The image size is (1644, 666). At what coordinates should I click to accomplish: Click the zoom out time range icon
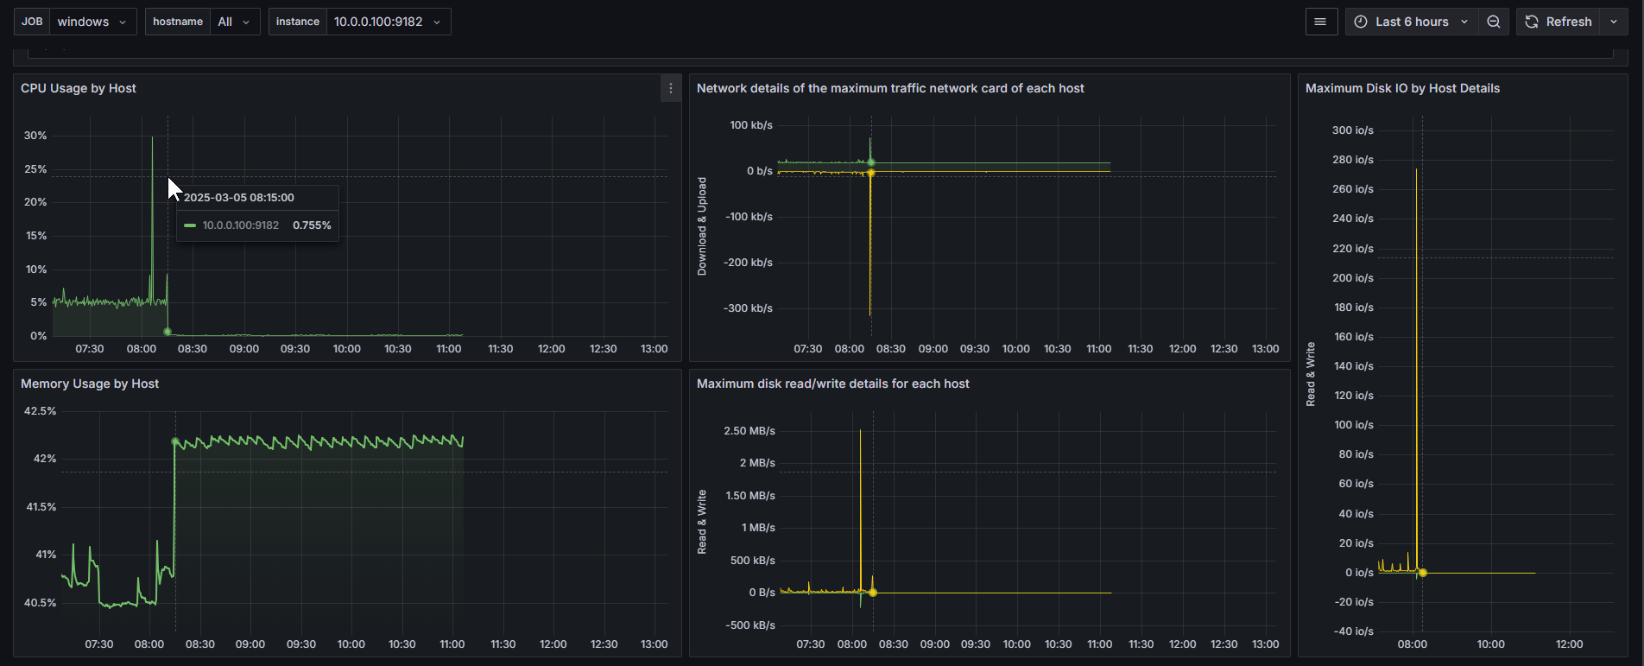(x=1494, y=22)
